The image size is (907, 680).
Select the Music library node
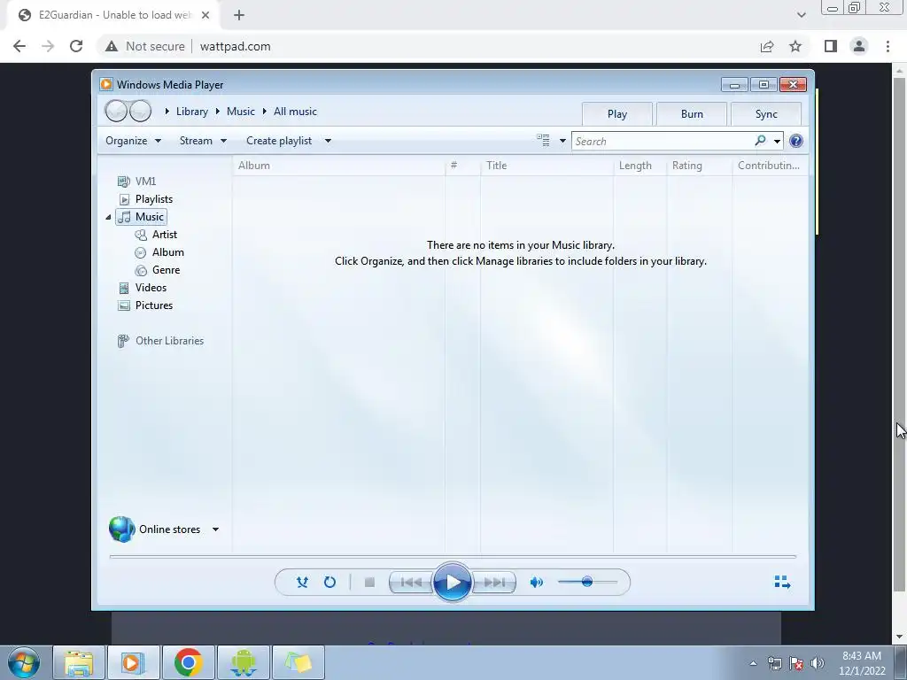click(142, 217)
